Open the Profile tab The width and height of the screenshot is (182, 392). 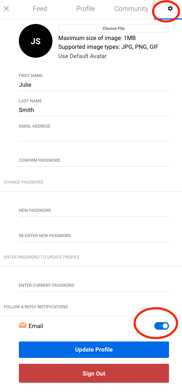(x=86, y=9)
